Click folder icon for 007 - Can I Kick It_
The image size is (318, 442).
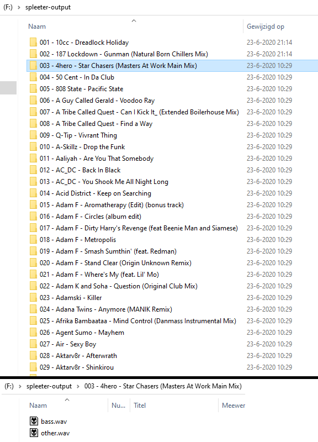click(x=33, y=112)
